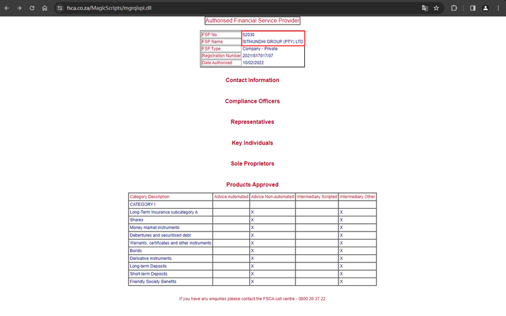Click the translate page icon

[424, 8]
